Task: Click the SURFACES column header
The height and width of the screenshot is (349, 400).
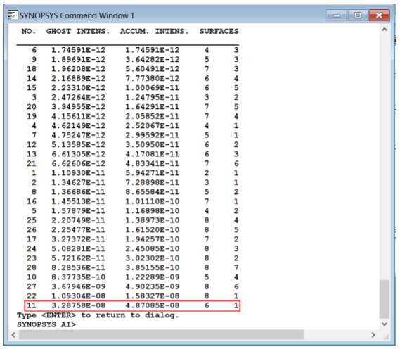Action: click(x=219, y=31)
